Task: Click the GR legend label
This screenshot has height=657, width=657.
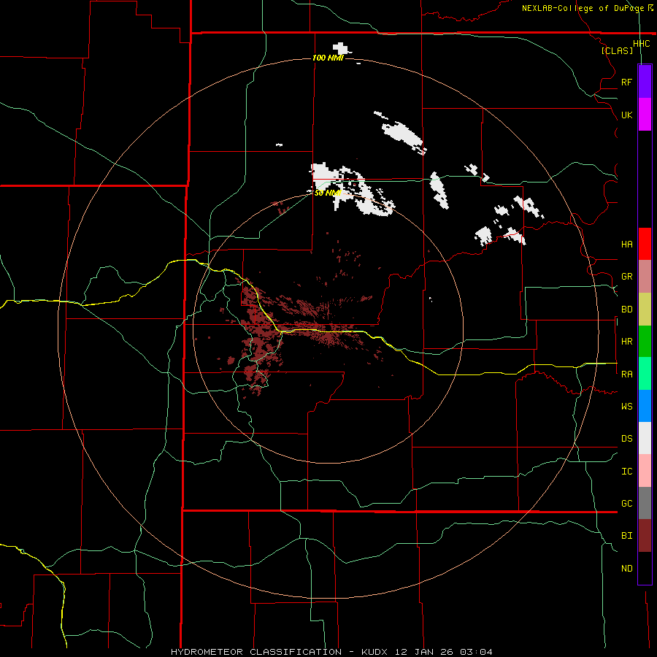Action: click(626, 277)
